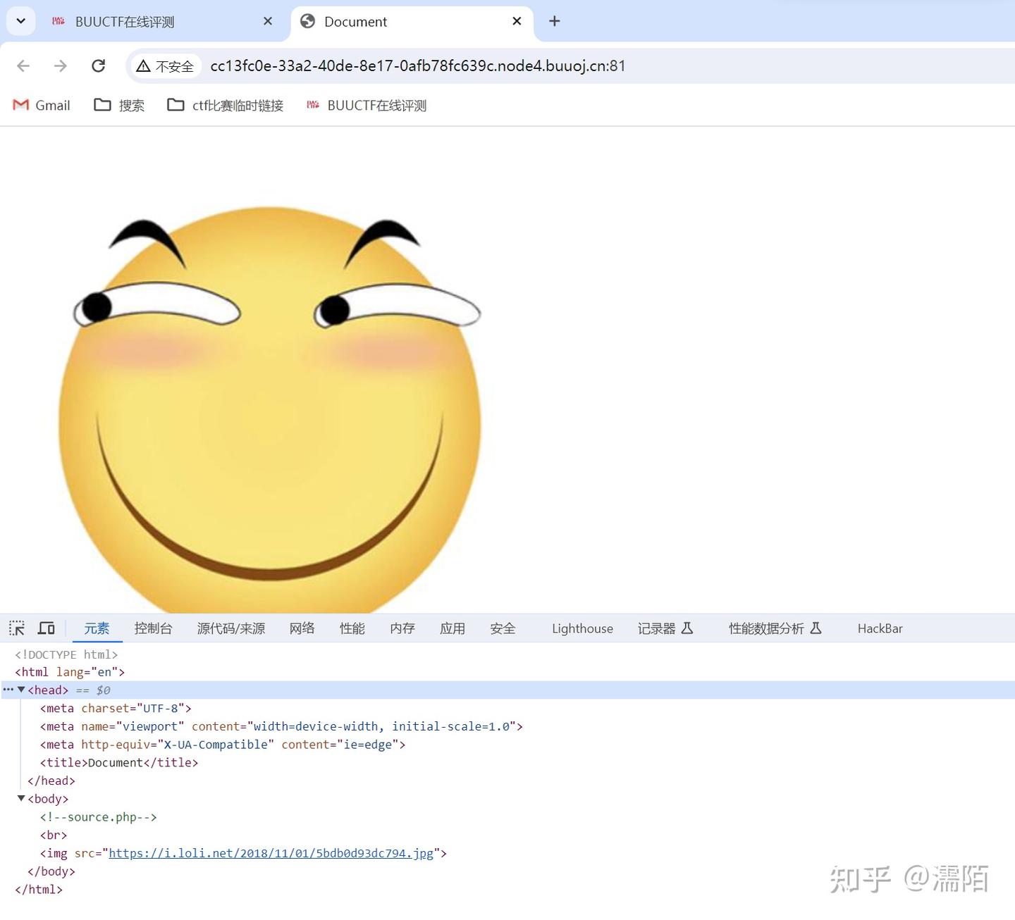The width and height of the screenshot is (1015, 920).
Task: Toggle the device toolbar emulation icon
Action: (47, 628)
